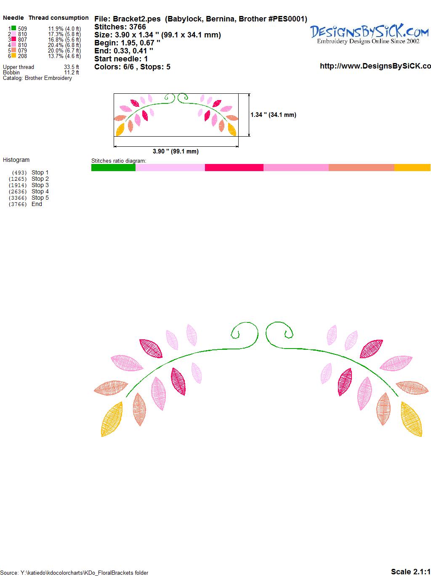Select Stop 5 histogram entry
431x576 pixels.
(x=40, y=198)
